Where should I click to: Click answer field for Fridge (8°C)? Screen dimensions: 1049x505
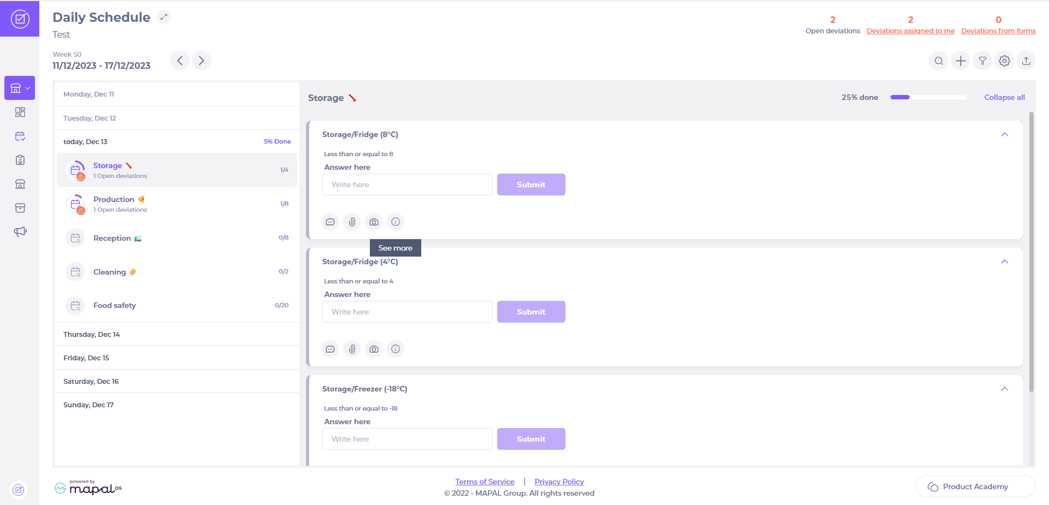408,185
